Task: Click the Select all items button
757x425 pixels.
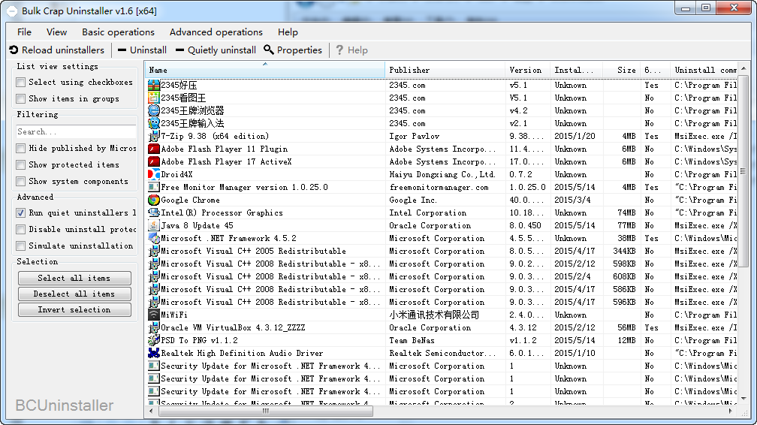Action: (x=74, y=278)
